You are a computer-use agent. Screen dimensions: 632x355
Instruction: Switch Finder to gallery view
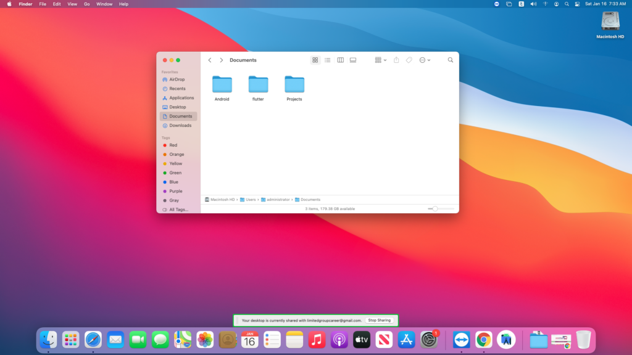pos(353,60)
